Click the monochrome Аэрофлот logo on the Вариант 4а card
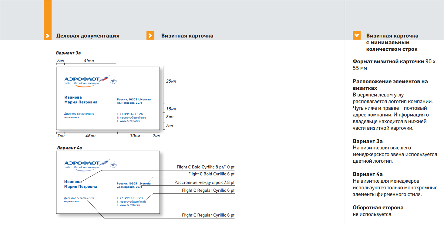This screenshot has height=225, width=444. click(86, 165)
